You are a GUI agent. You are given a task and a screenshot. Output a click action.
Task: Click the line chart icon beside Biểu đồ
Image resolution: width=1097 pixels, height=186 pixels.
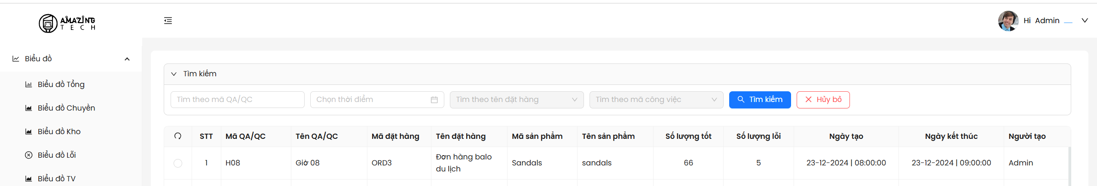pos(16,59)
